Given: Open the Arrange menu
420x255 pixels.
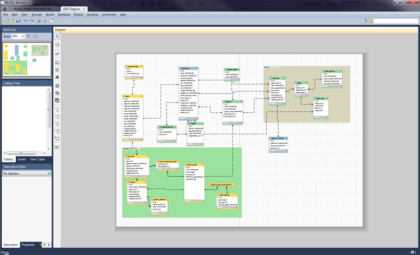Looking at the screenshot, I should click(x=37, y=15).
